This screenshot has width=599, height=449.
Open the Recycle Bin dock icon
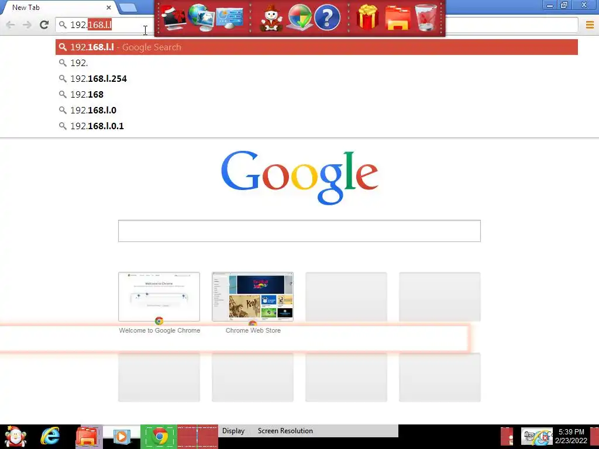pyautogui.click(x=426, y=17)
